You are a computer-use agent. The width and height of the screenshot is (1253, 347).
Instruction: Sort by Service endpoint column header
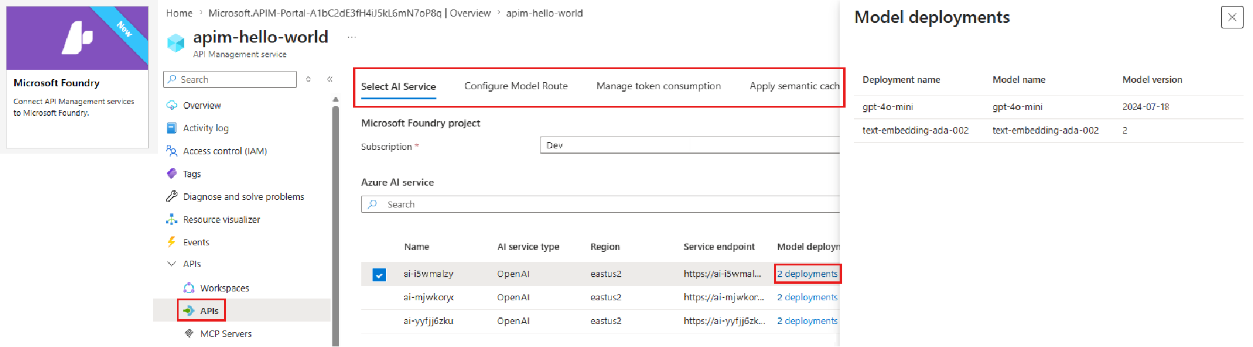click(719, 247)
